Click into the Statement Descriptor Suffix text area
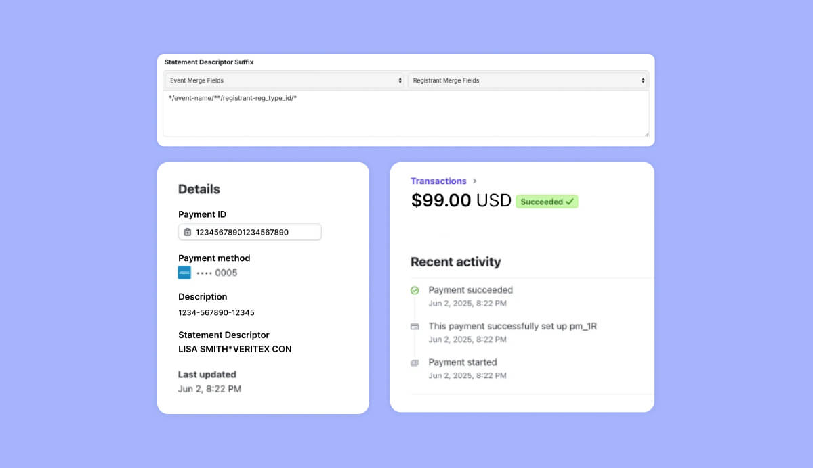813x468 pixels. (406, 114)
